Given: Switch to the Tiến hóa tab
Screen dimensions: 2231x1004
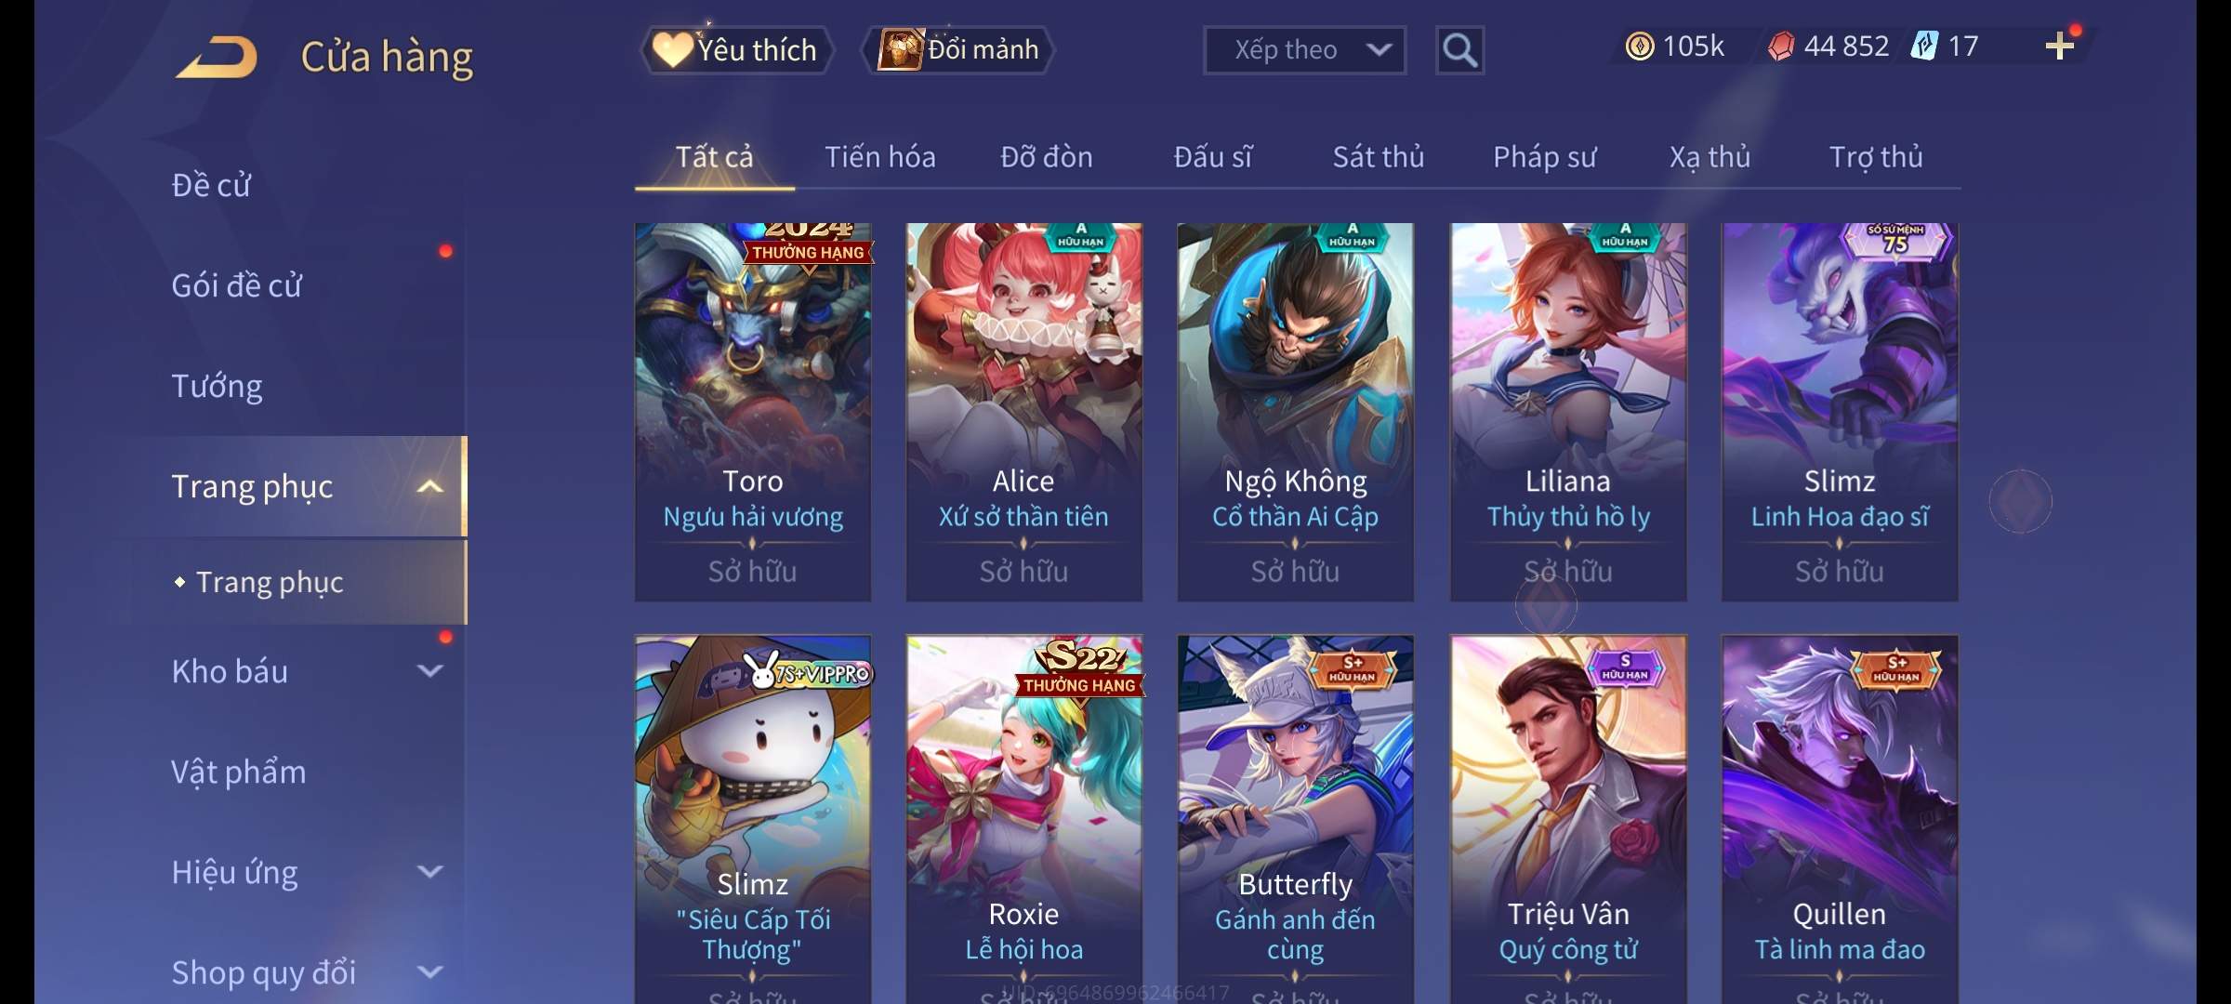Looking at the screenshot, I should pos(880,157).
